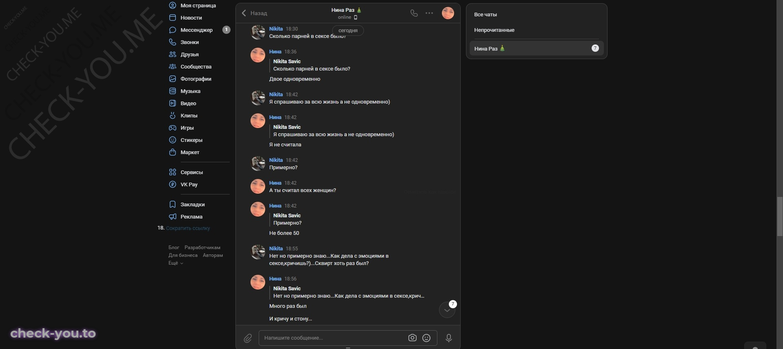Open Моя страница profile icon
Image resolution: width=783 pixels, height=349 pixels.
pyautogui.click(x=173, y=5)
